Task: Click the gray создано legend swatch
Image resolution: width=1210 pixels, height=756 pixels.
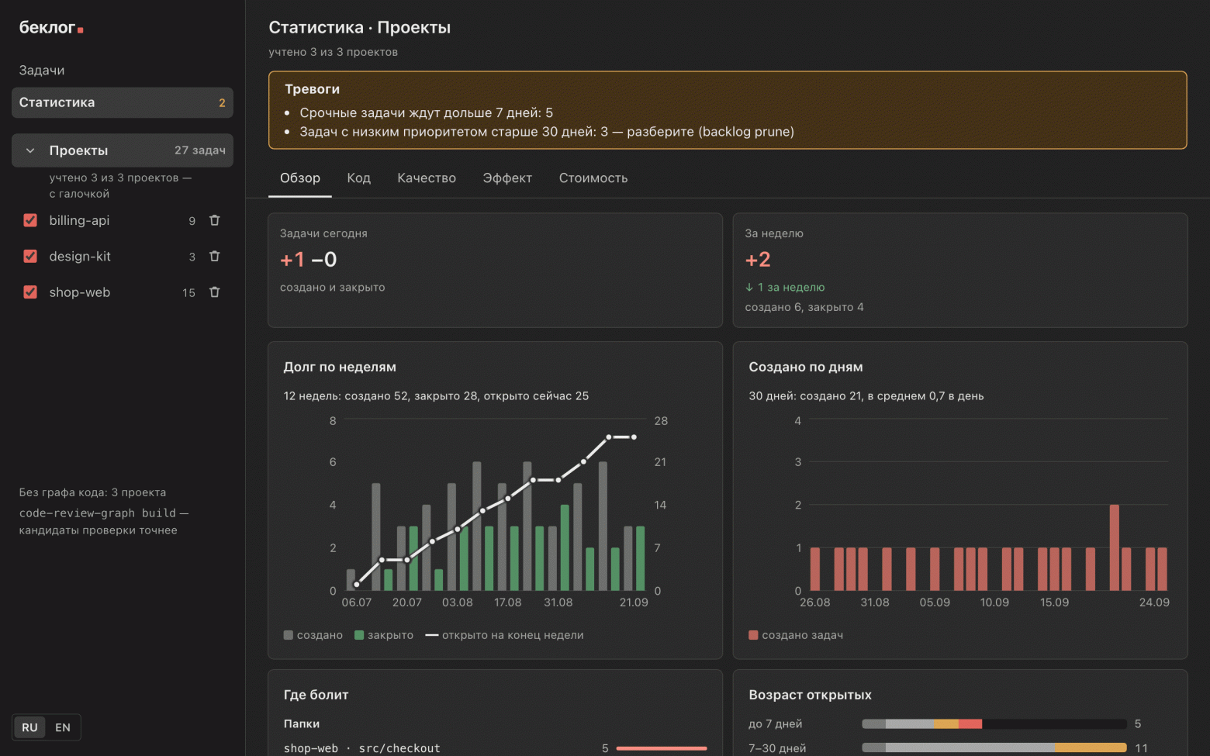Action: click(x=289, y=635)
